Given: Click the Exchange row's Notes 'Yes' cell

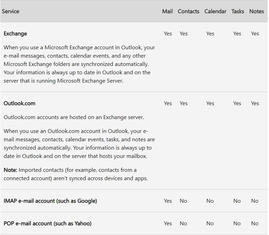Looking at the screenshot, I should coord(255,34).
